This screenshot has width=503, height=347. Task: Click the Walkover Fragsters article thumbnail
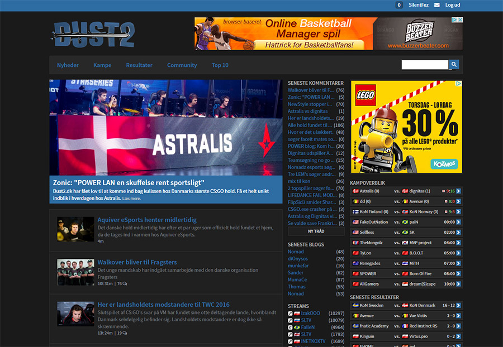click(x=75, y=272)
